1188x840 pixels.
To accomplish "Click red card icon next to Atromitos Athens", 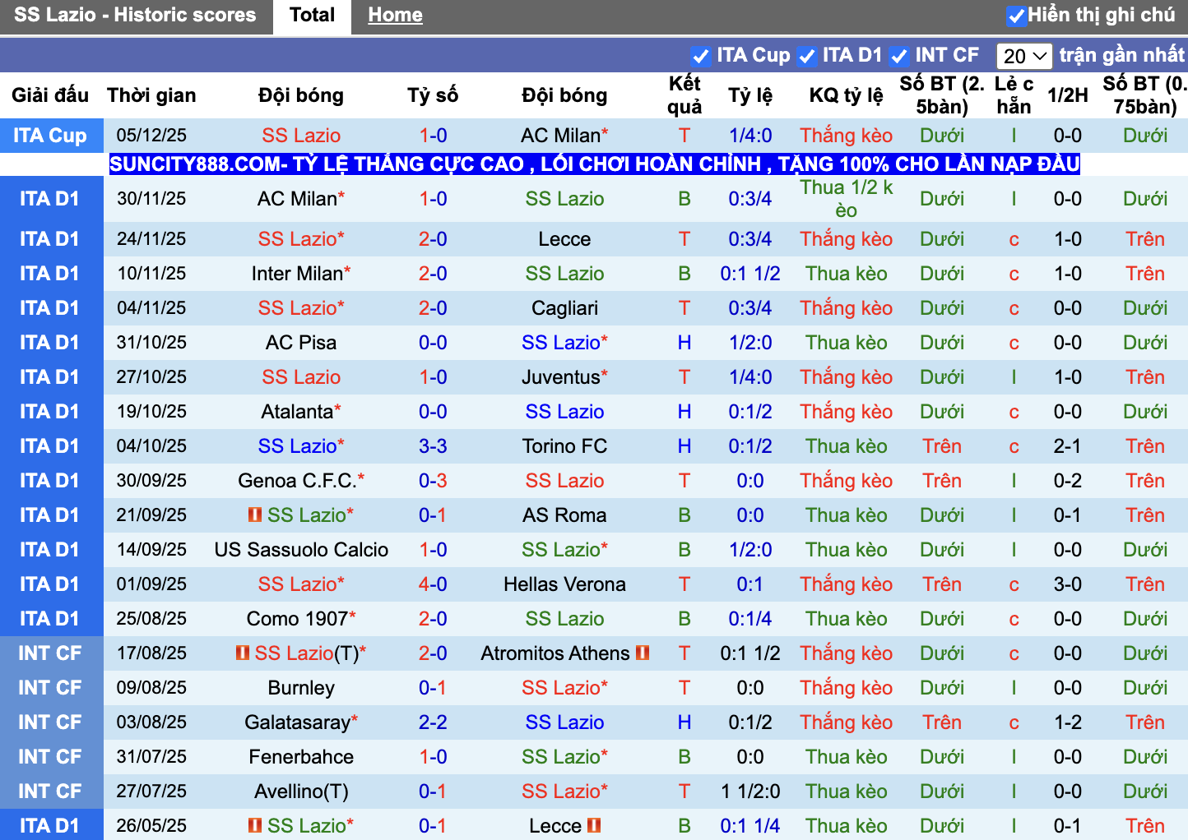I will (x=643, y=653).
